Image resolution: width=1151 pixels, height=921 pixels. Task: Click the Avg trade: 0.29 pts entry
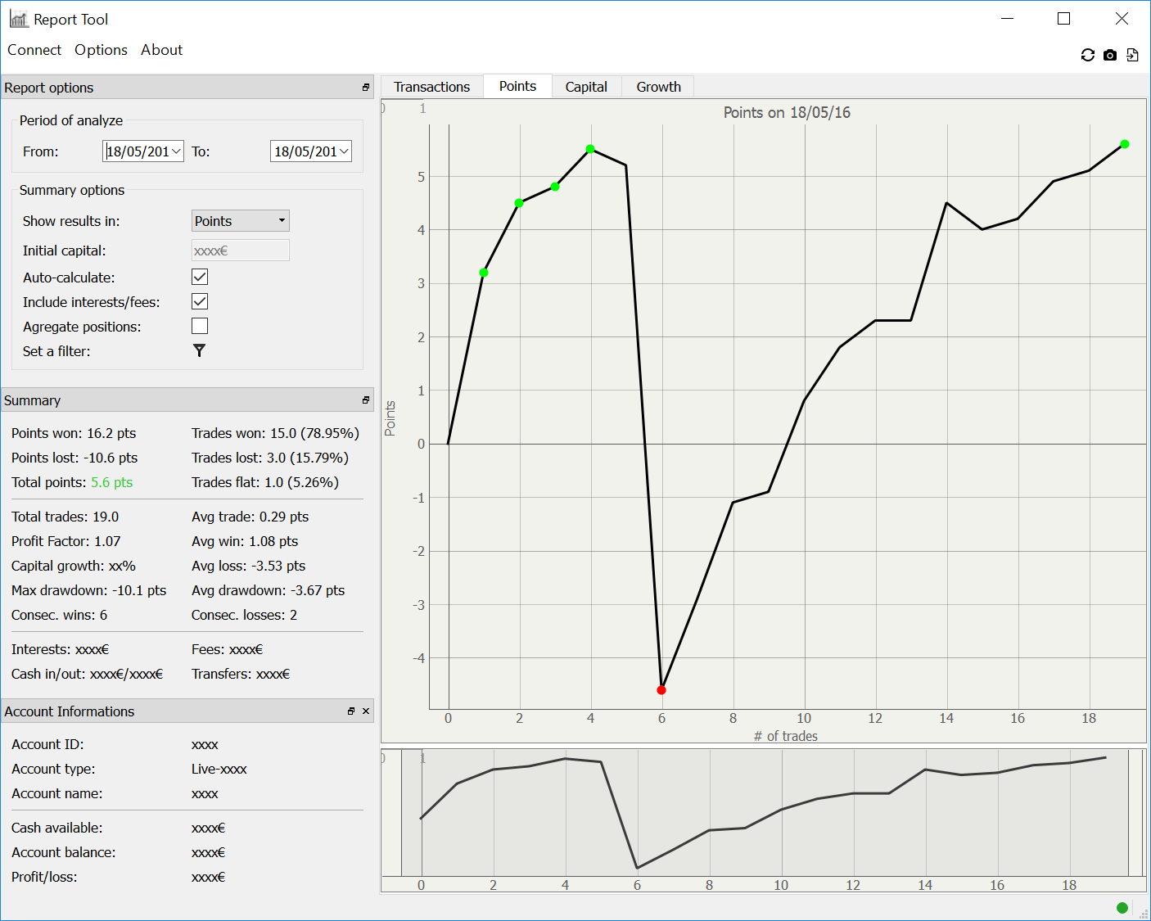pyautogui.click(x=251, y=517)
